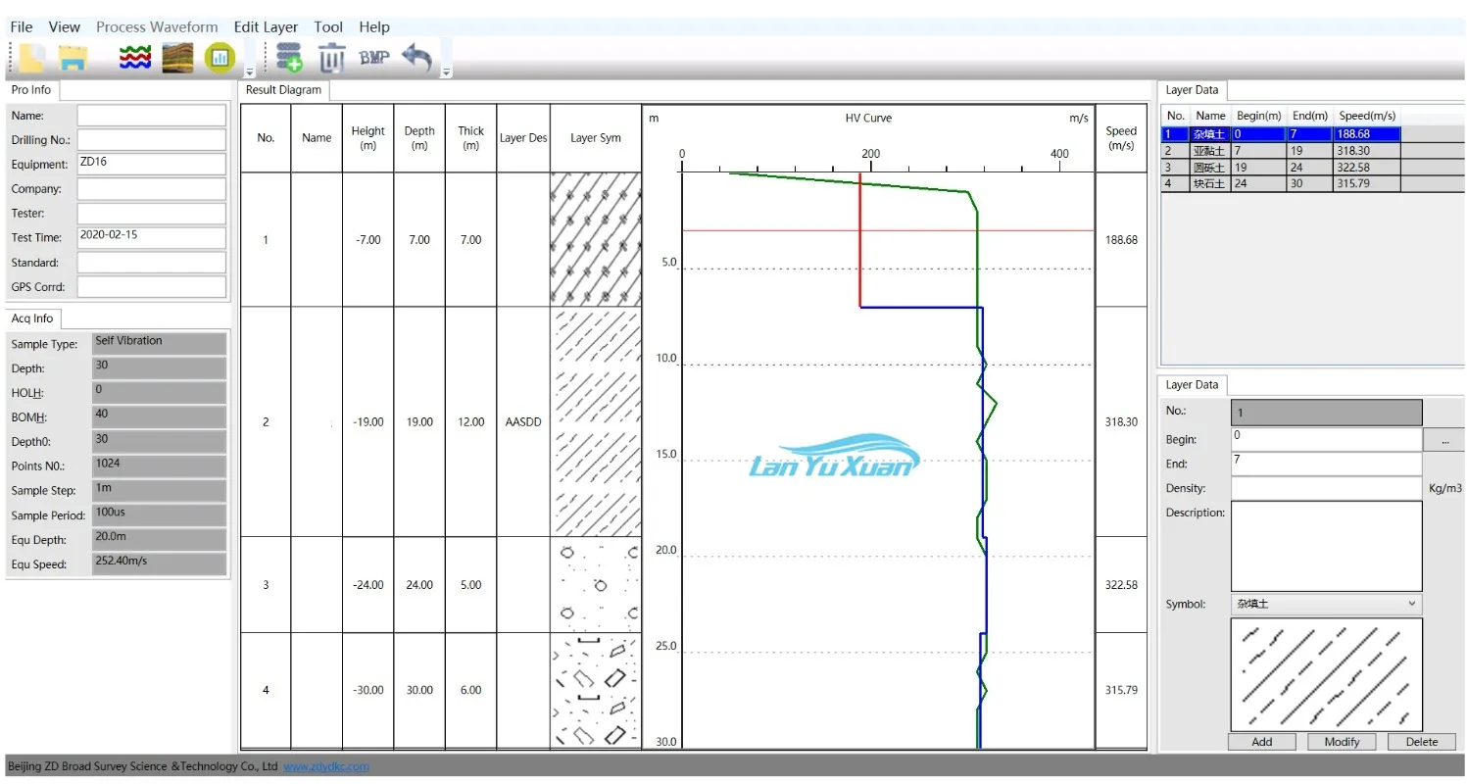Click the "318.30" cell in the Layer Data table
The width and height of the screenshot is (1467, 784).
1366,151
